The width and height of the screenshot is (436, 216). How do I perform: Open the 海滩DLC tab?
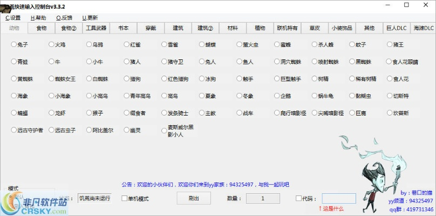tap(423, 28)
